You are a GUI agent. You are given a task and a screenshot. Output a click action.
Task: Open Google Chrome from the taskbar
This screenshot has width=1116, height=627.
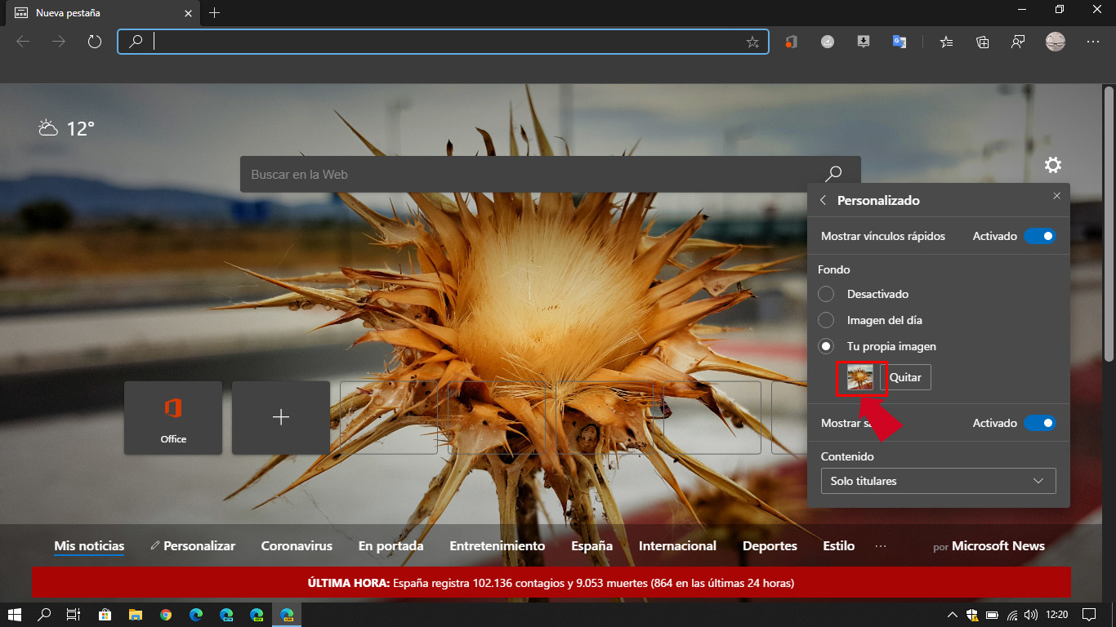pyautogui.click(x=167, y=615)
